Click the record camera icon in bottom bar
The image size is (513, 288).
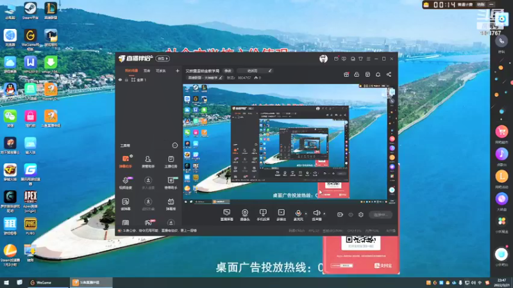click(341, 214)
